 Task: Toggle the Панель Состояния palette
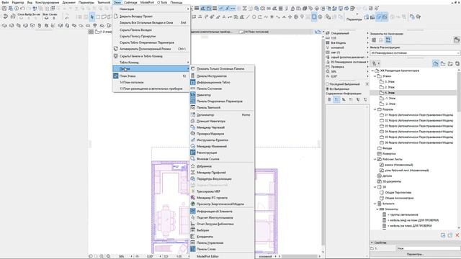(223, 88)
